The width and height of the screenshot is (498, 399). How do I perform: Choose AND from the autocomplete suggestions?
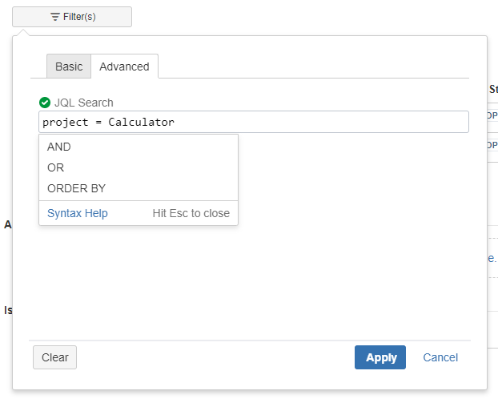139,147
